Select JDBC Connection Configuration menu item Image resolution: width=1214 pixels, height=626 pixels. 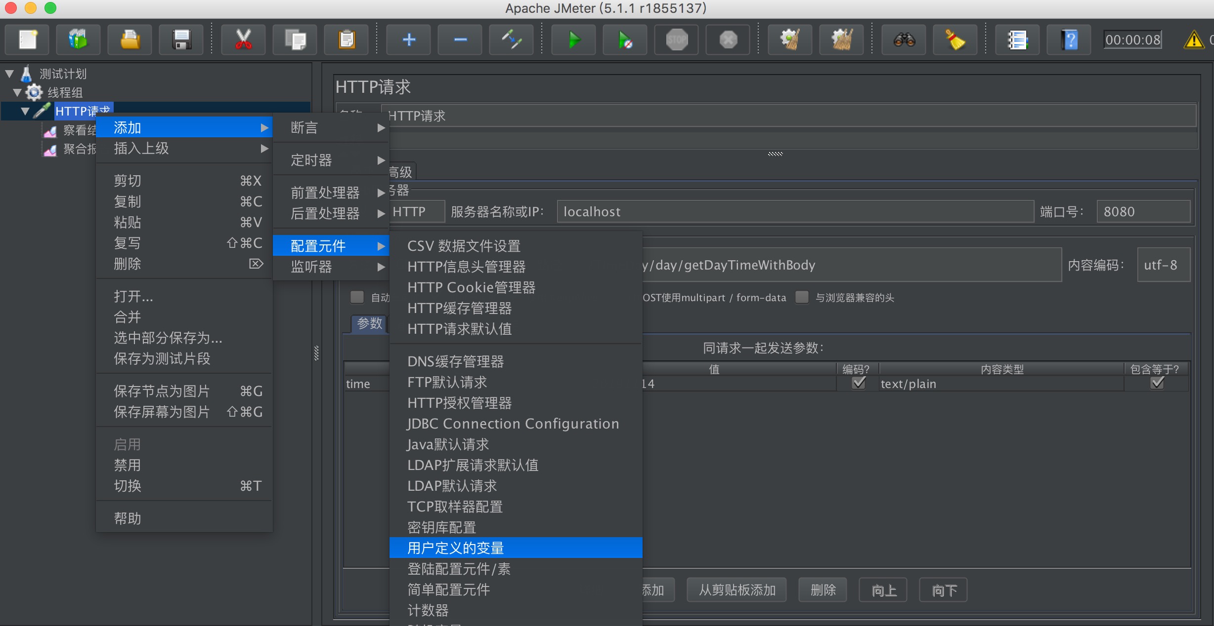tap(516, 424)
